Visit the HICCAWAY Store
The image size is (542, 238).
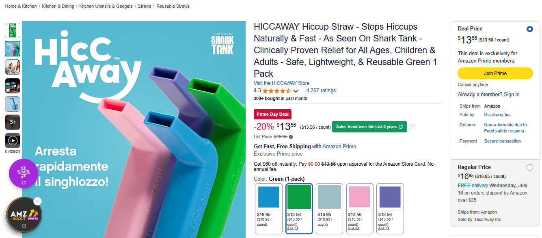(x=281, y=83)
